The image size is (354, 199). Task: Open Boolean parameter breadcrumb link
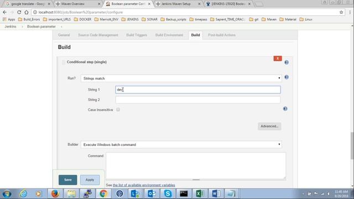[x=41, y=27]
